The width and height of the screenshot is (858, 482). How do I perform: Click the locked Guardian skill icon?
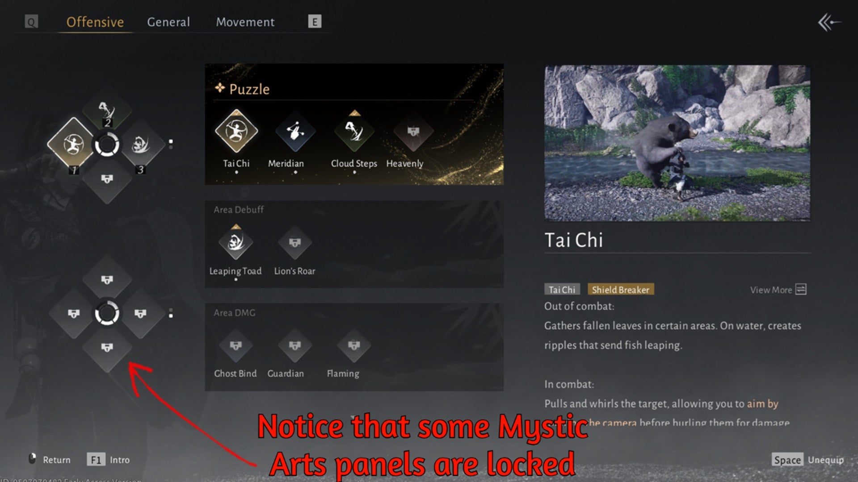coord(295,345)
